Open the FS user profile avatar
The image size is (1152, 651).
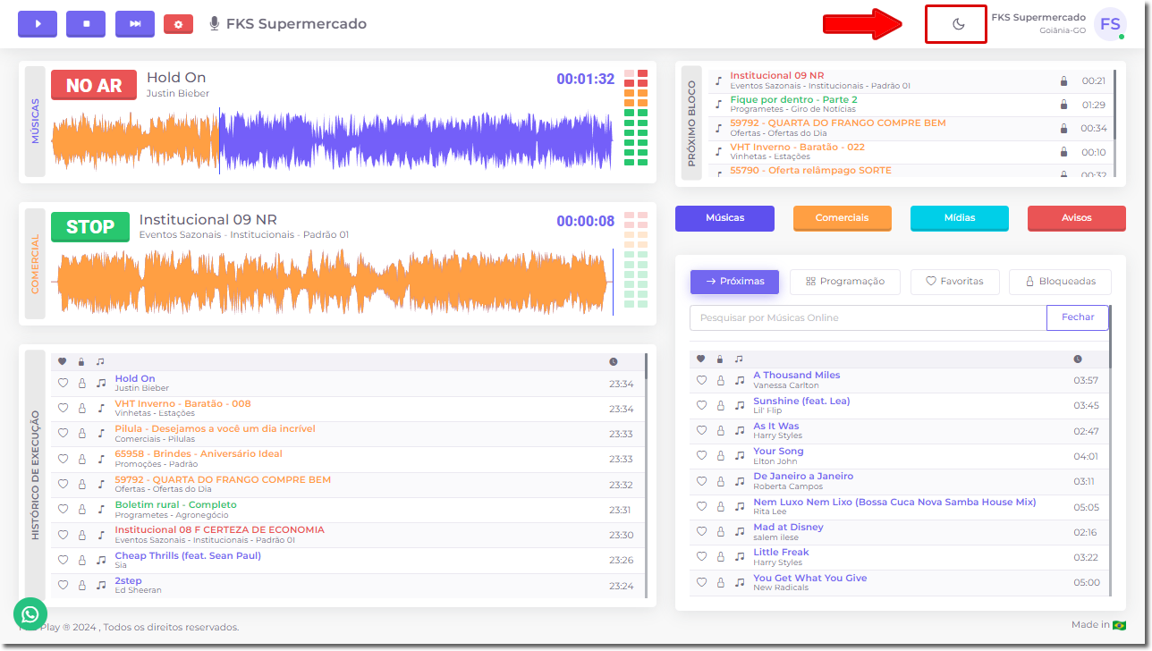[x=1109, y=24]
